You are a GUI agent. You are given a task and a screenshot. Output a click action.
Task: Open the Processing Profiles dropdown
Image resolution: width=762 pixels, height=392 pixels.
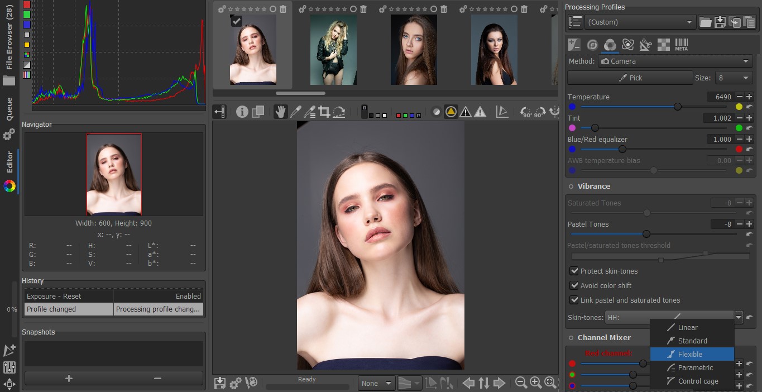(640, 22)
